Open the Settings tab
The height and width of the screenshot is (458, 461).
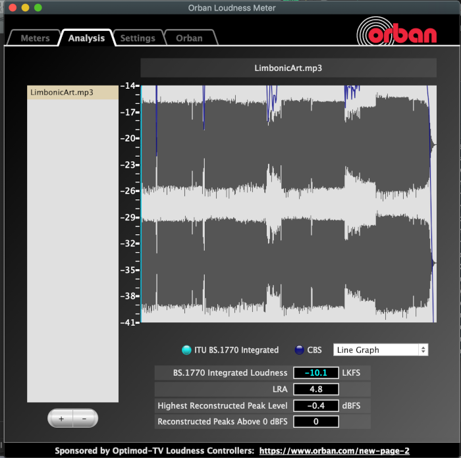[x=138, y=38]
